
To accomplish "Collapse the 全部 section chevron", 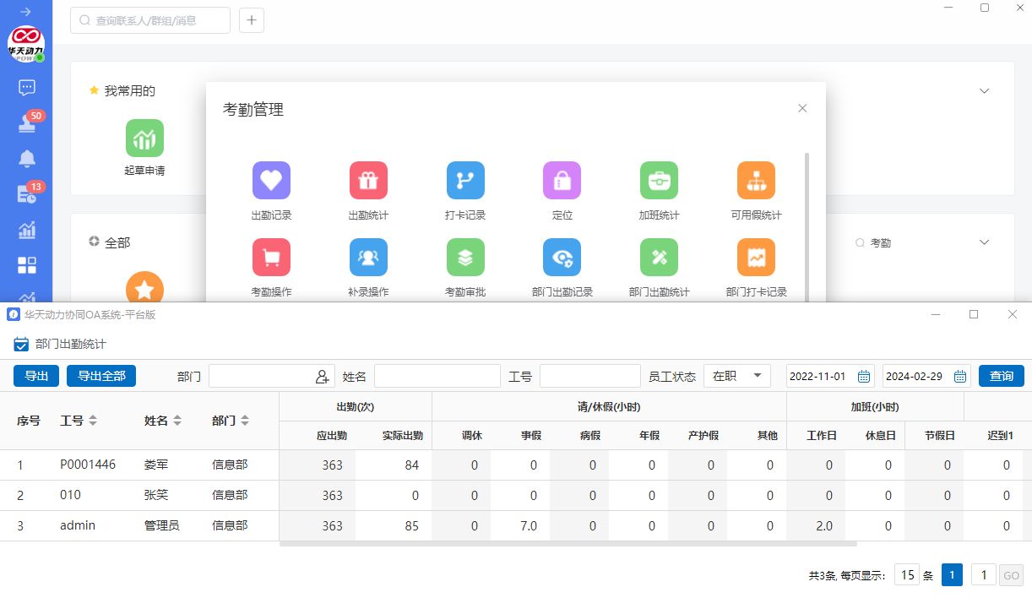I will (983, 242).
